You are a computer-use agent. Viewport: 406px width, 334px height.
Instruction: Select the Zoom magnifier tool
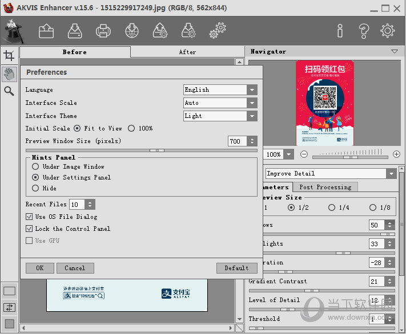9,91
